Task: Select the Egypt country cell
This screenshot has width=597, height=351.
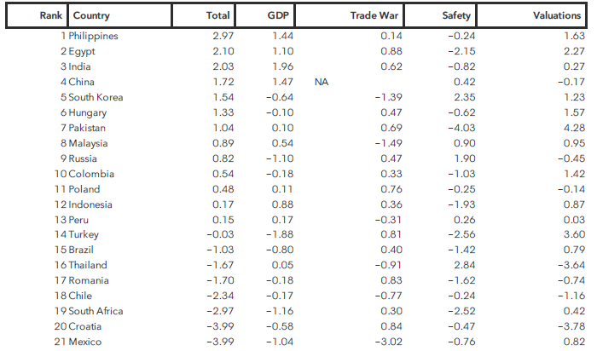Action: [x=82, y=51]
